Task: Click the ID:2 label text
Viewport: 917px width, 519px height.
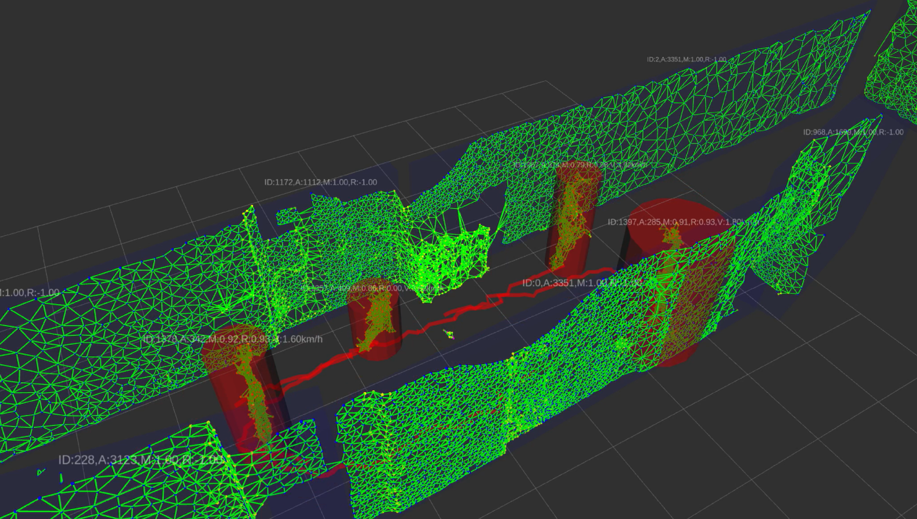Action: pyautogui.click(x=686, y=60)
